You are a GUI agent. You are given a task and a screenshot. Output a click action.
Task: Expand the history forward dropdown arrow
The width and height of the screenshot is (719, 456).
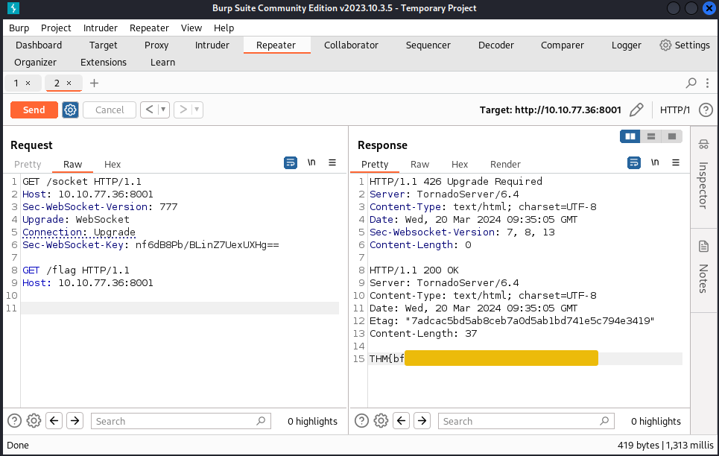pyautogui.click(x=197, y=110)
